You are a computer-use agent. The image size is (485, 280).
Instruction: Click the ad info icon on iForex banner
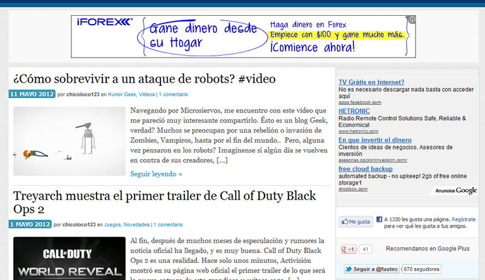(x=412, y=19)
